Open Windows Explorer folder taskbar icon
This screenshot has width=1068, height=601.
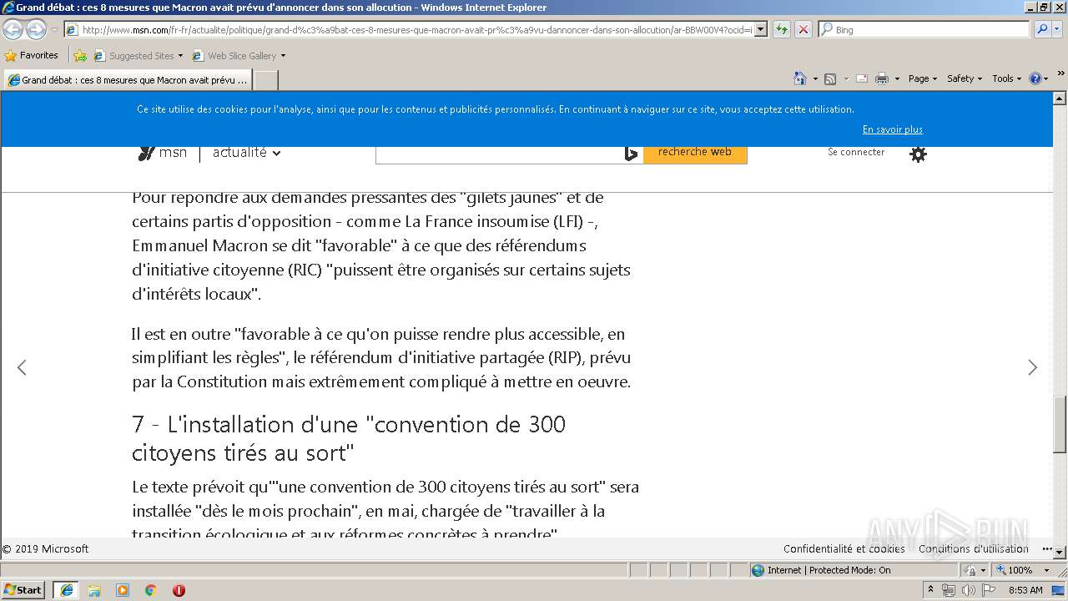(x=94, y=590)
